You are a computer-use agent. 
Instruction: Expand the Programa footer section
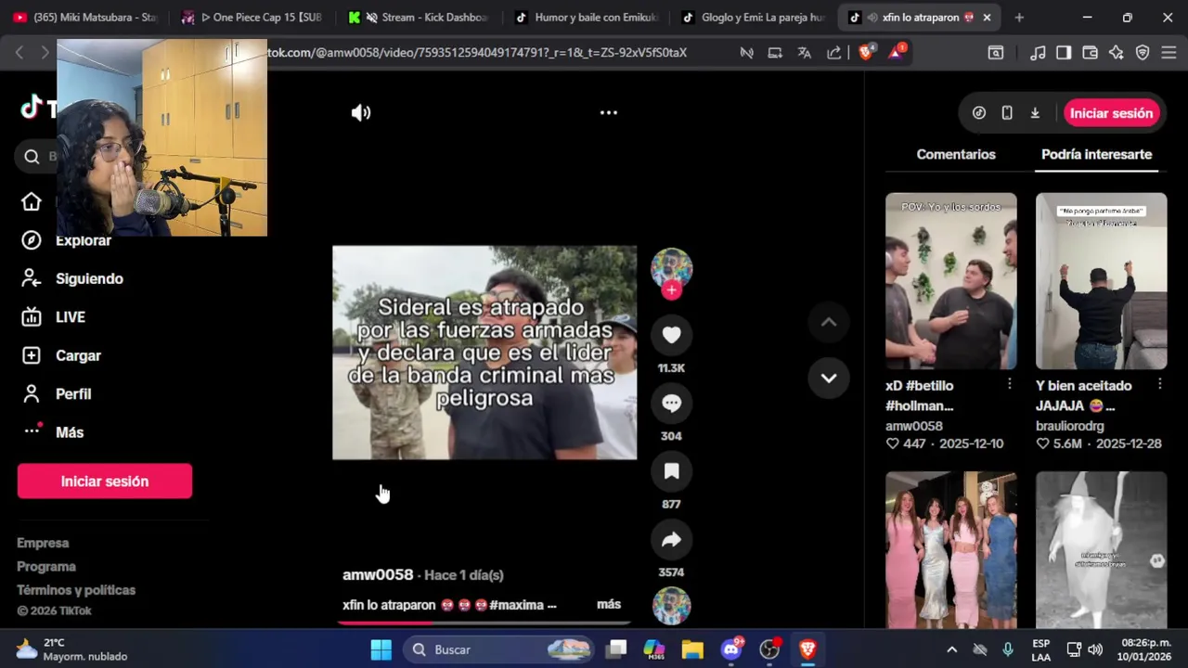(46, 567)
